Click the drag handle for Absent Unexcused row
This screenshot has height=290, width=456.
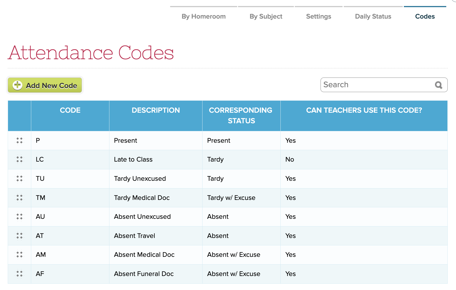[x=19, y=216]
